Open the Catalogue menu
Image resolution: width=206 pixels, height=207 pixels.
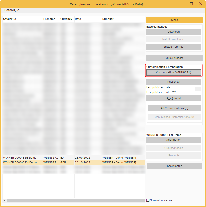12,10
